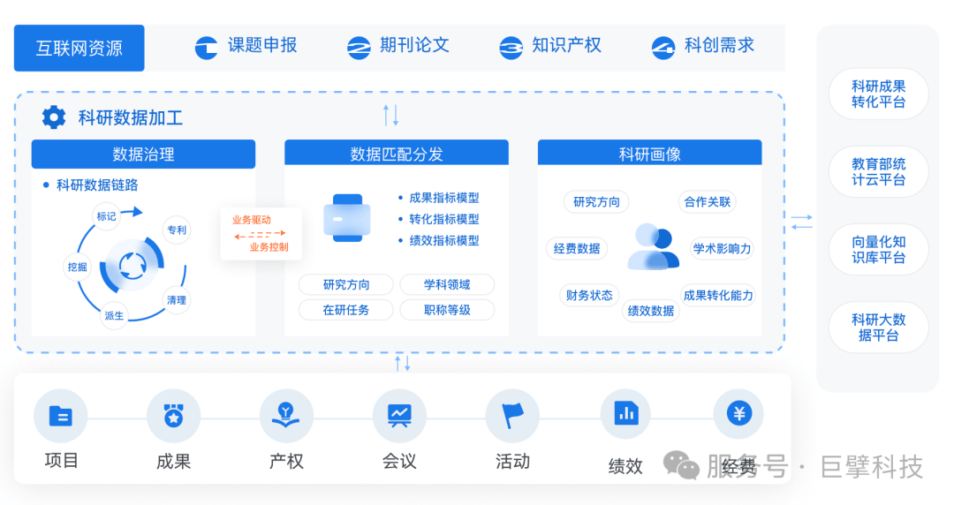Click the 绩效指标模型 bullet item
Screen dimensions: 954x505
pos(444,240)
